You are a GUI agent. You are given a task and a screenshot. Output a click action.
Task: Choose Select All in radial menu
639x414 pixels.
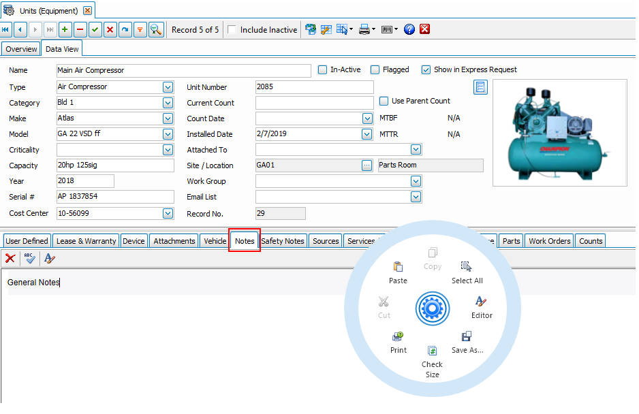point(467,272)
